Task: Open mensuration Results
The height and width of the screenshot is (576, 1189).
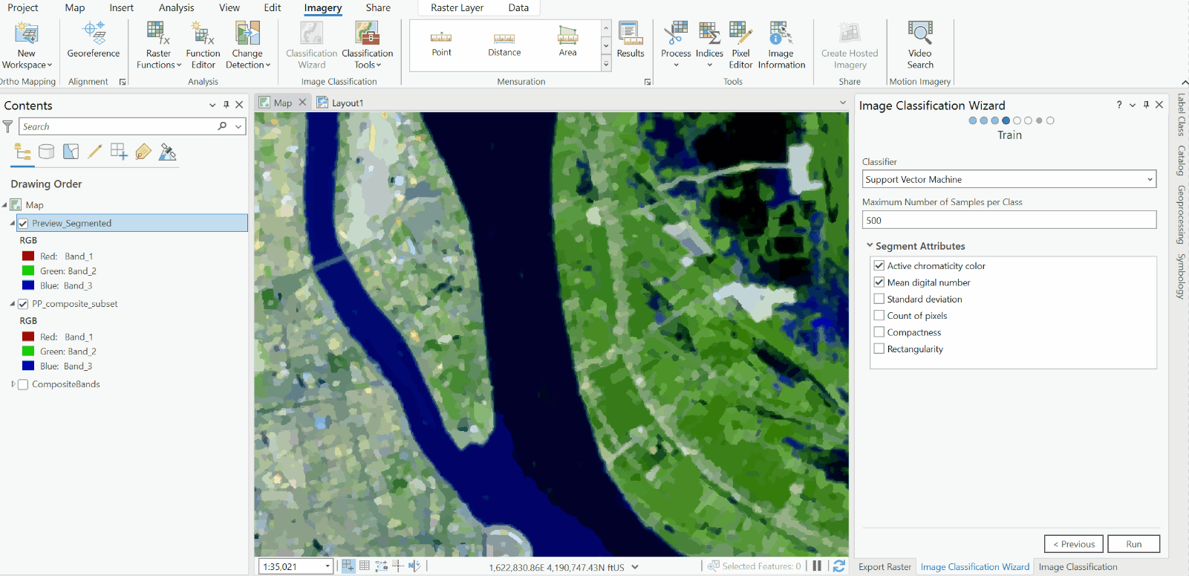Action: click(x=631, y=40)
